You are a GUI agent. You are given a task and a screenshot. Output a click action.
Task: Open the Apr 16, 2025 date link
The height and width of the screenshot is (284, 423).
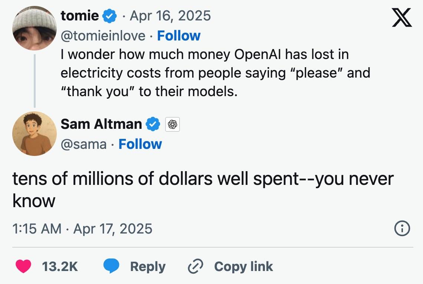tap(170, 16)
